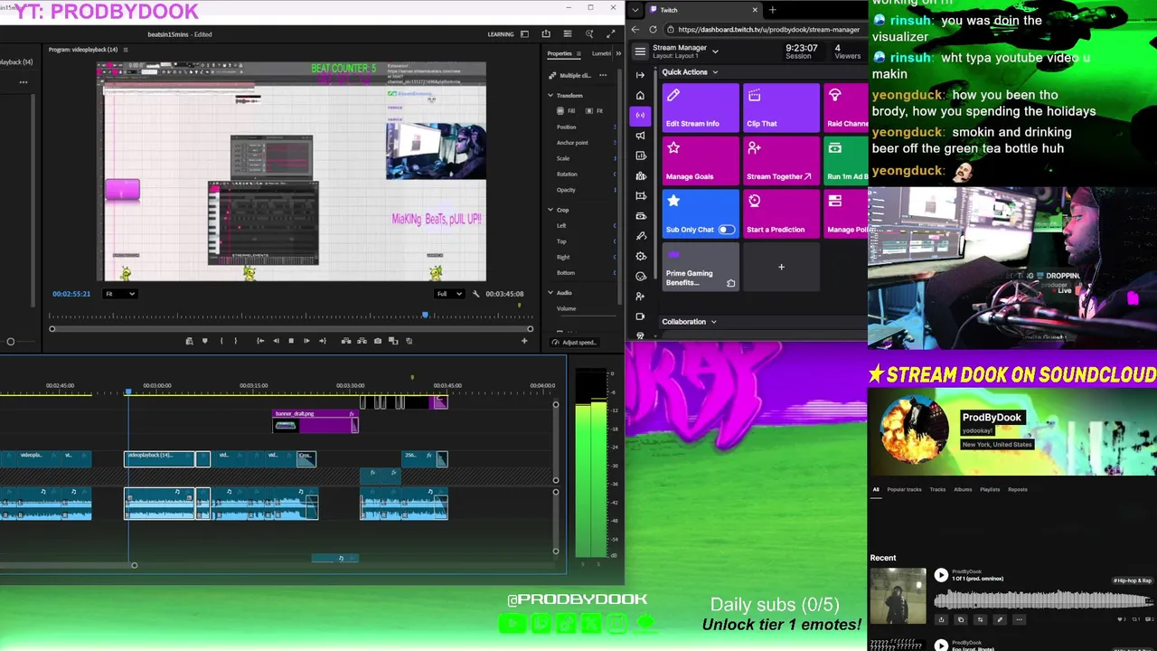Screen dimensions: 1157x651
Task: Collapse Twitch sidebar with arrow icon
Action: tap(641, 75)
